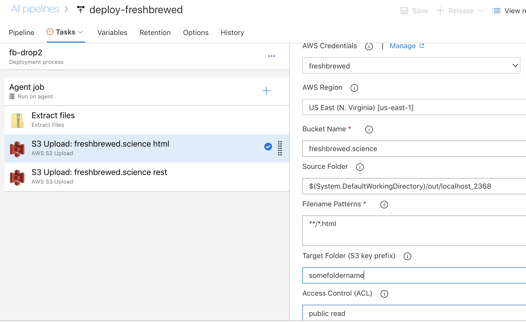Open the fb-drop2 ellipsis menu

point(271,56)
